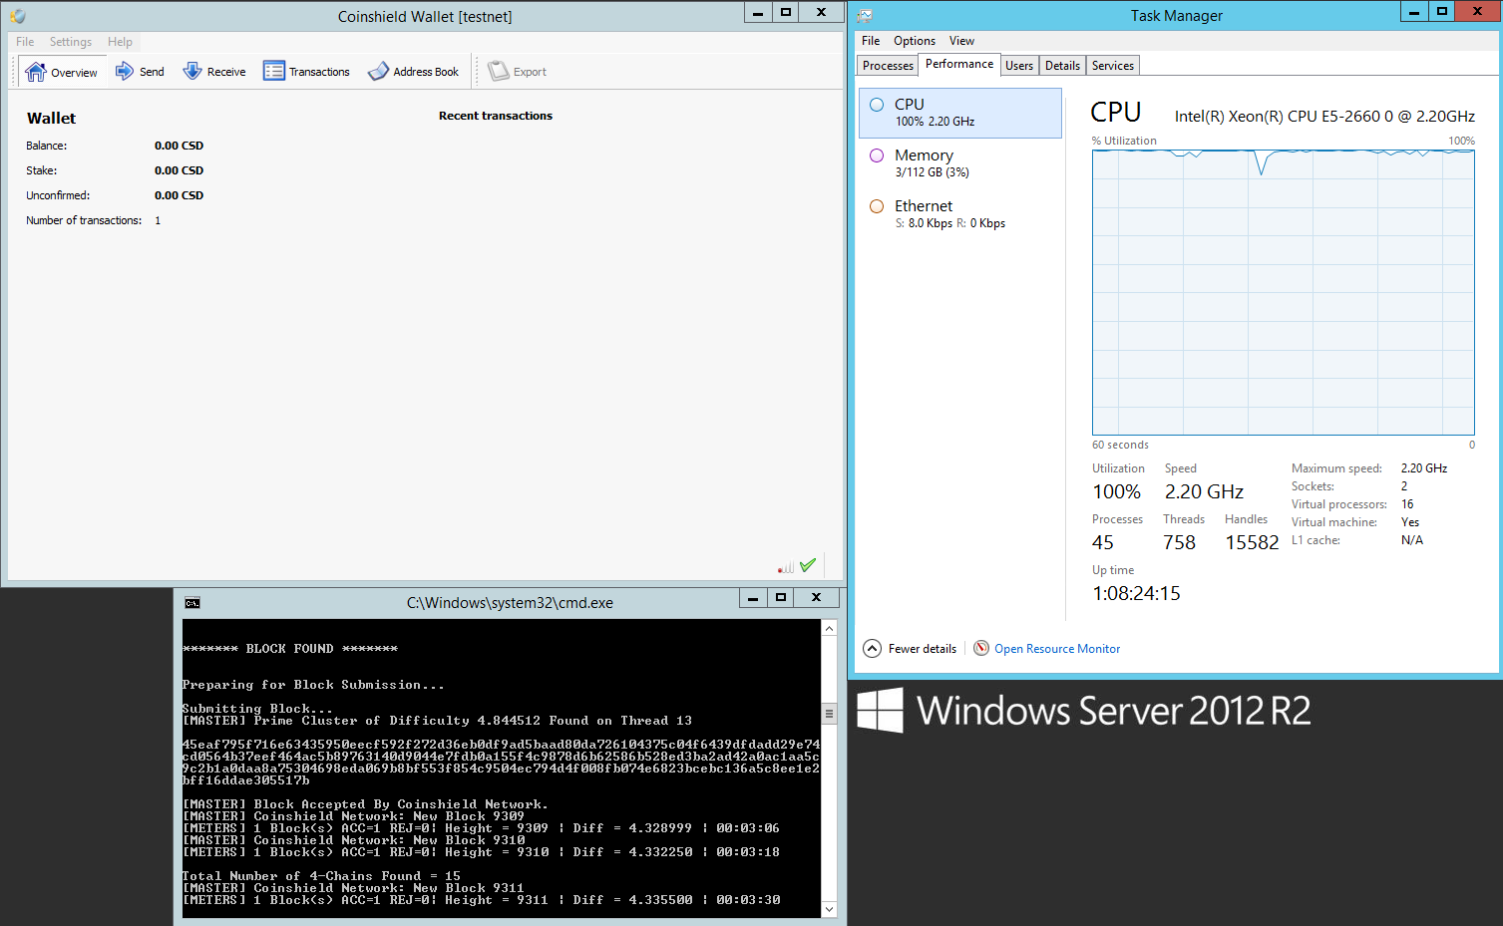The image size is (1503, 926).
Task: Select the Performance tab
Action: tap(959, 64)
